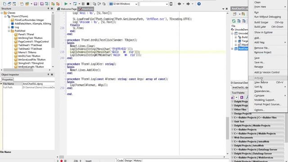Select FGridCurrRowIndex: Integer field
The width and height of the screenshot is (288, 162).
point(29,20)
